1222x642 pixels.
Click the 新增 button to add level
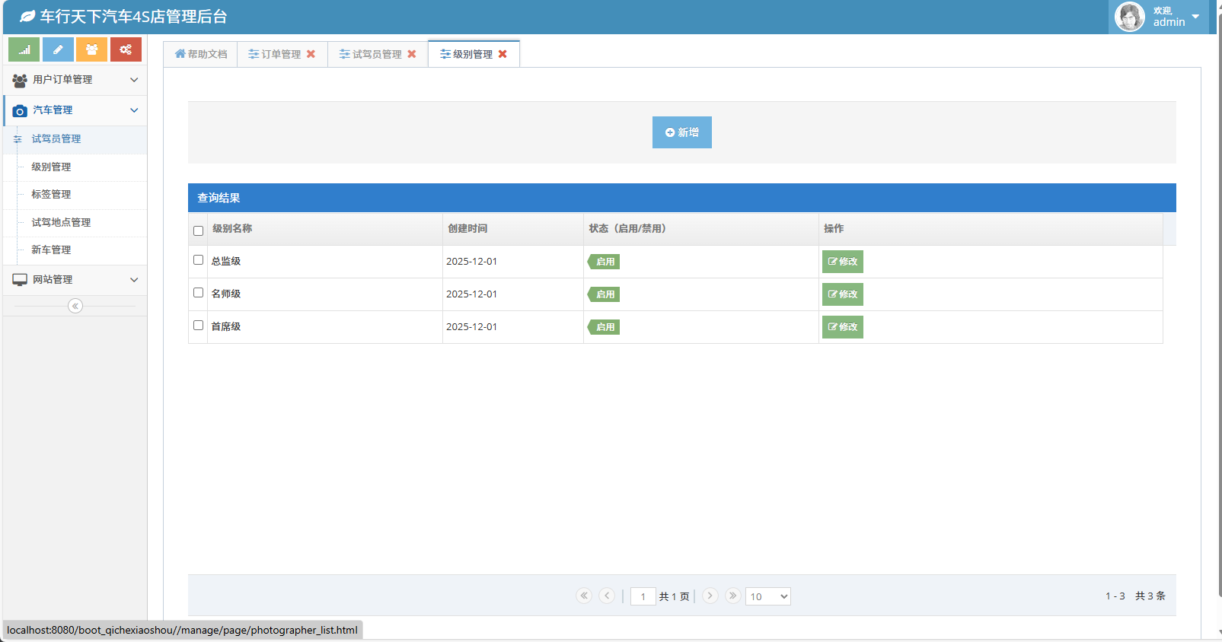pos(681,132)
